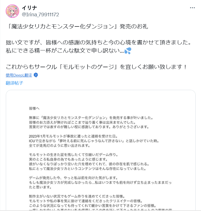201x211 pixels.
Task: Open the more options ellipsis menu
Action: (x=192, y=8)
